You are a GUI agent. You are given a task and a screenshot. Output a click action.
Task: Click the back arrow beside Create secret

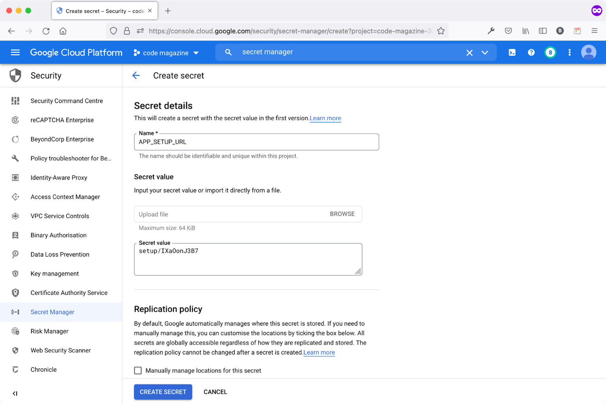tap(136, 76)
